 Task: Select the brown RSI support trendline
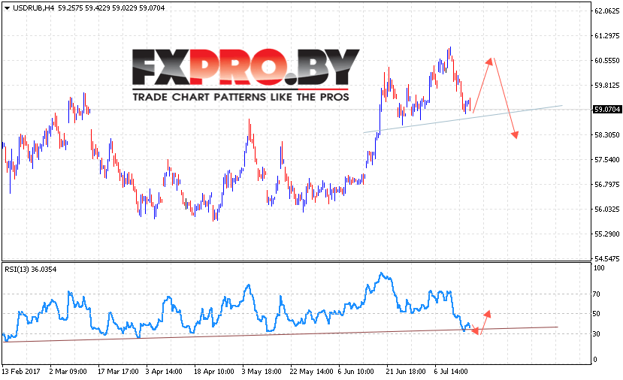coord(280,334)
